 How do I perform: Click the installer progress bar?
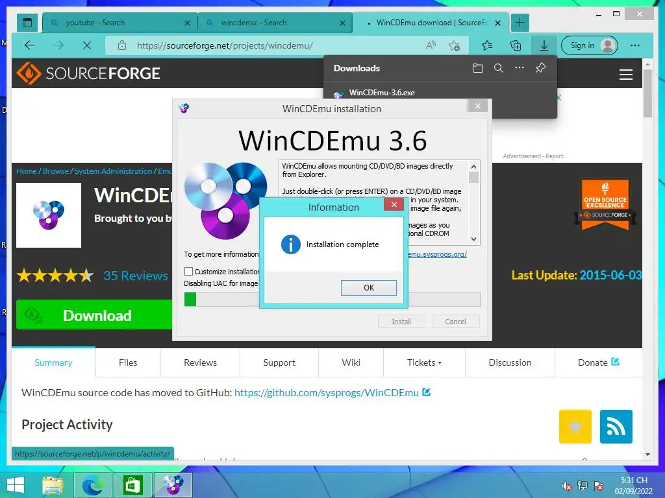(332, 299)
